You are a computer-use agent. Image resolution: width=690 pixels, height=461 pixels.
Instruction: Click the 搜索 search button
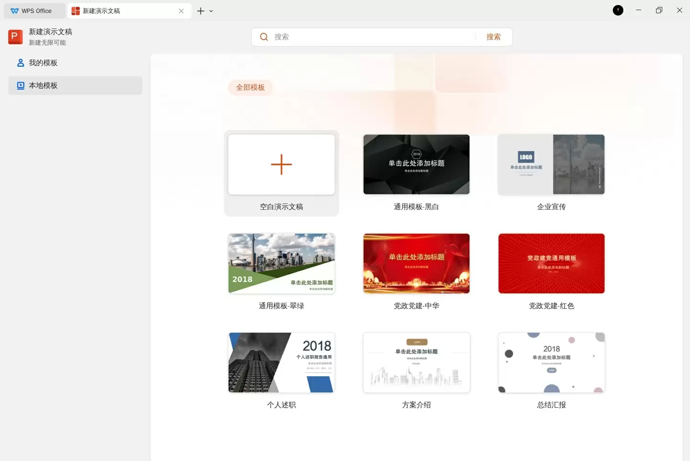point(494,37)
